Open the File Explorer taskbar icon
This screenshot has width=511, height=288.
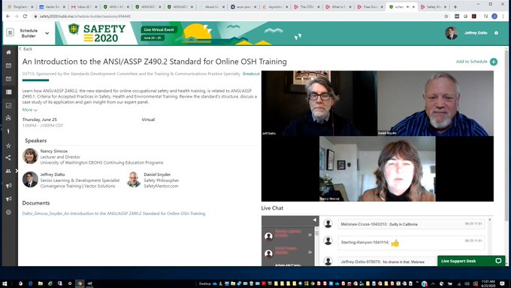(40, 283)
